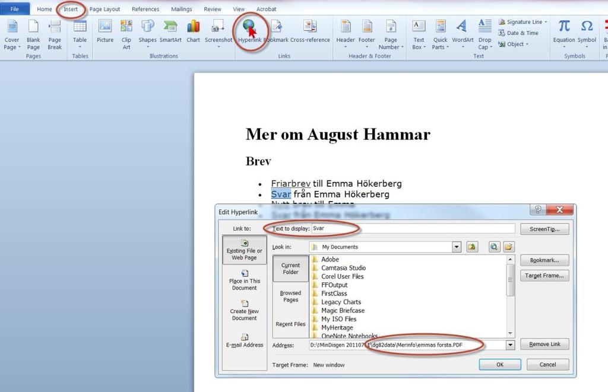
Task: Insert a Chart
Action: [193, 32]
